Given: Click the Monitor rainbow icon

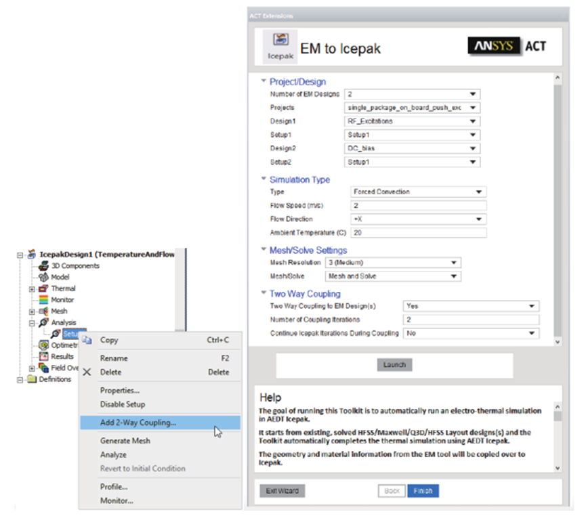Looking at the screenshot, I should click(44, 299).
